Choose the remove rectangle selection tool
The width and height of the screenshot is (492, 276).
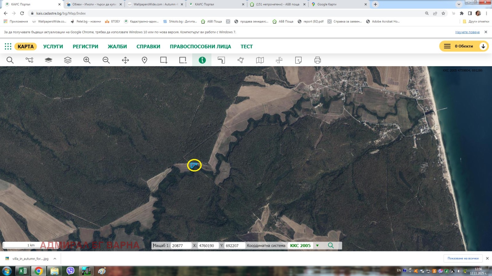(183, 60)
